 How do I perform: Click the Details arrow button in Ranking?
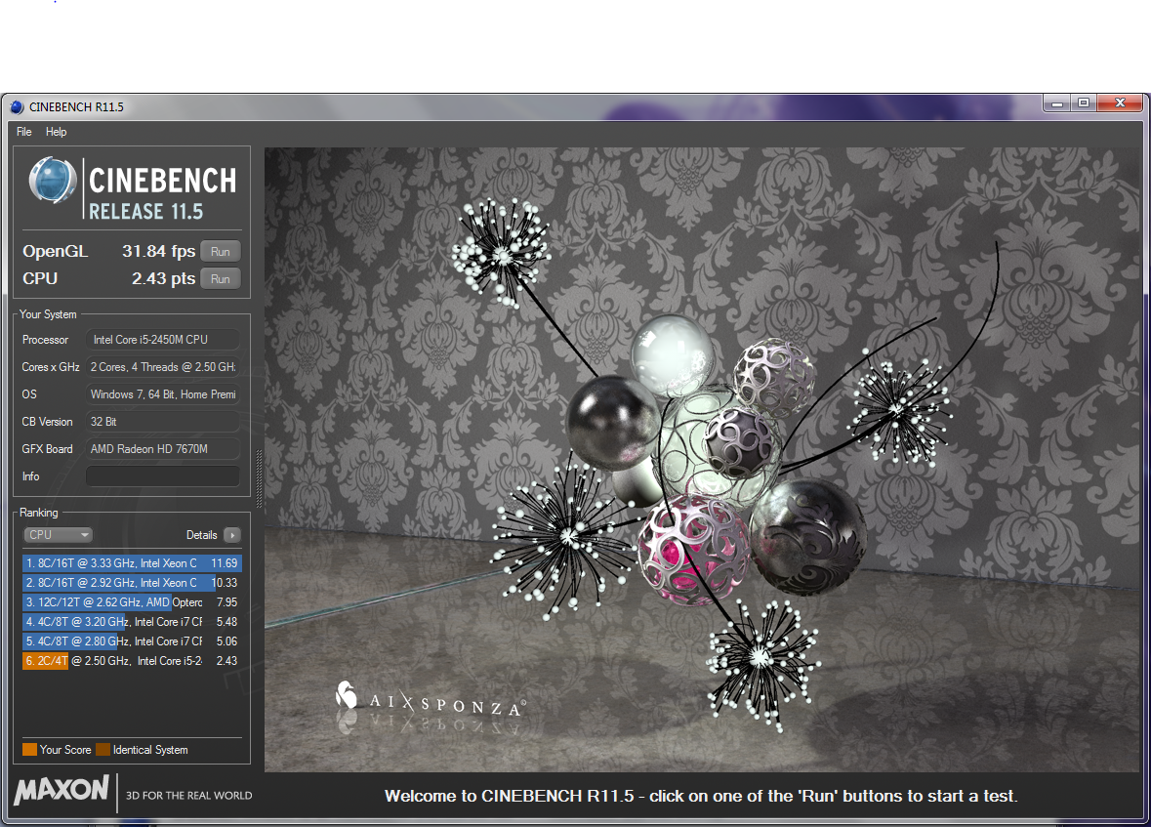tap(232, 535)
